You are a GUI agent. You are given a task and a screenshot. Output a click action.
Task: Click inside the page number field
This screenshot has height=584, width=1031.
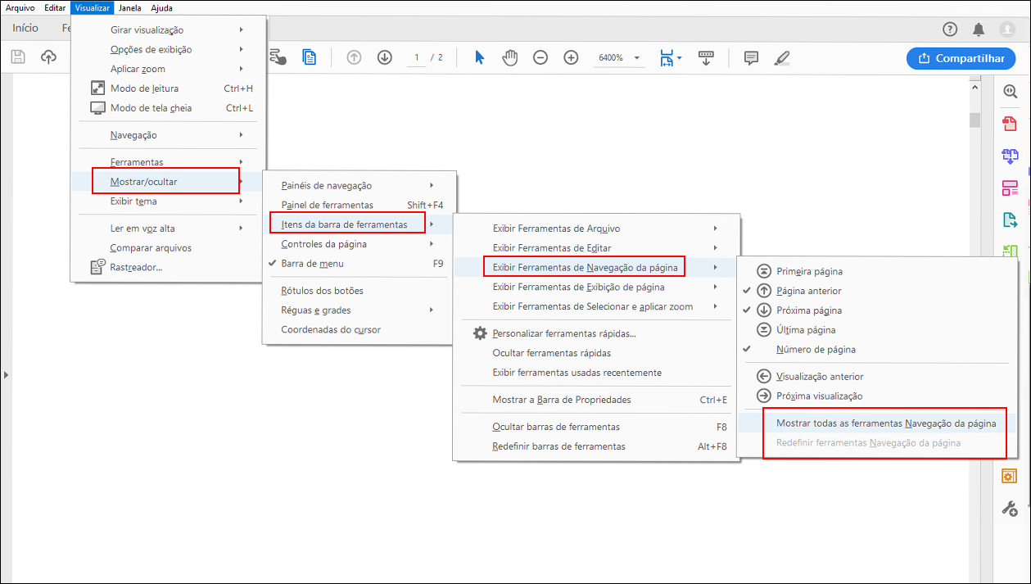tap(416, 57)
